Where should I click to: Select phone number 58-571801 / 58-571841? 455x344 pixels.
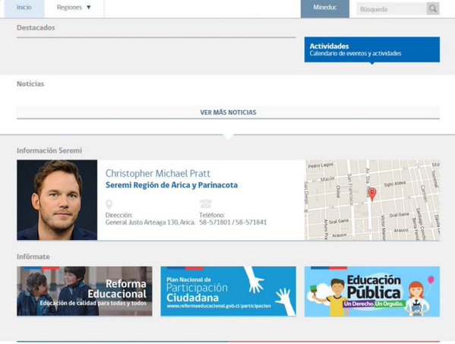click(232, 222)
